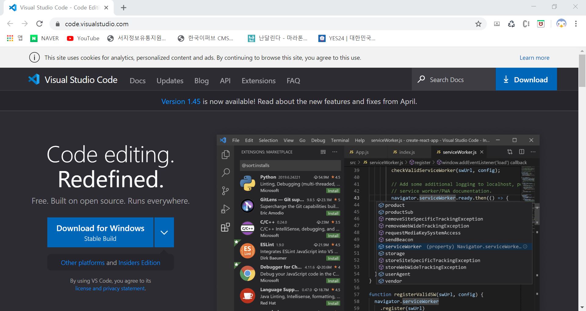This screenshot has height=311, width=586.
Task: Open the NAVER bookmark
Action: [45, 38]
